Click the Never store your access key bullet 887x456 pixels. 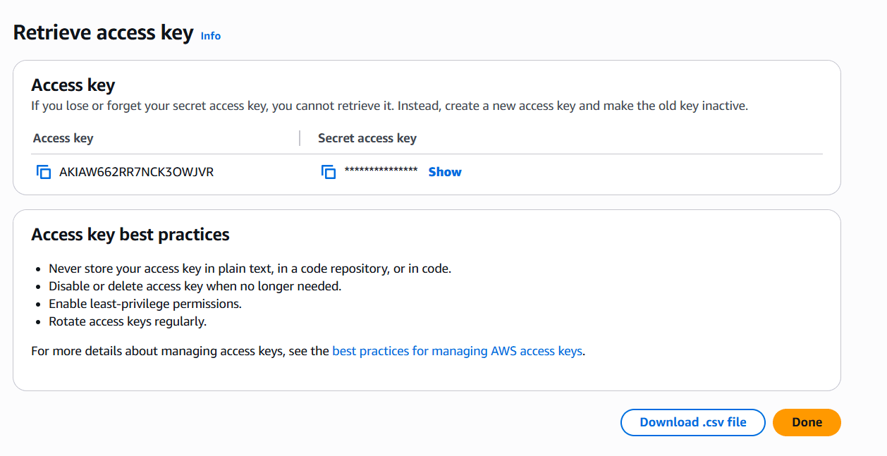coord(248,268)
